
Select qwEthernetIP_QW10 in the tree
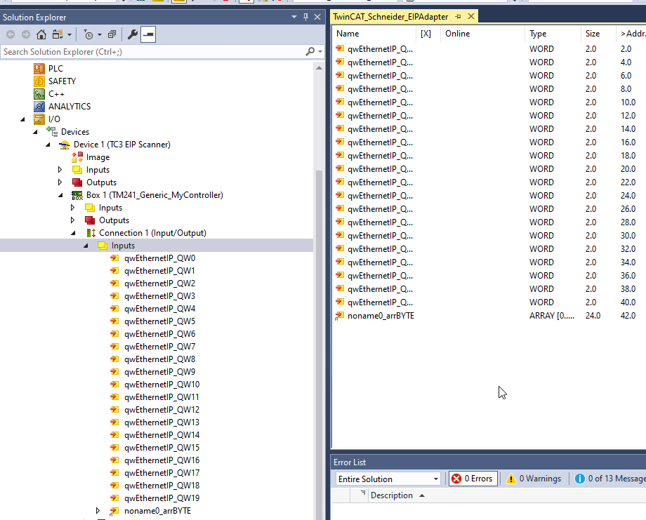click(162, 384)
